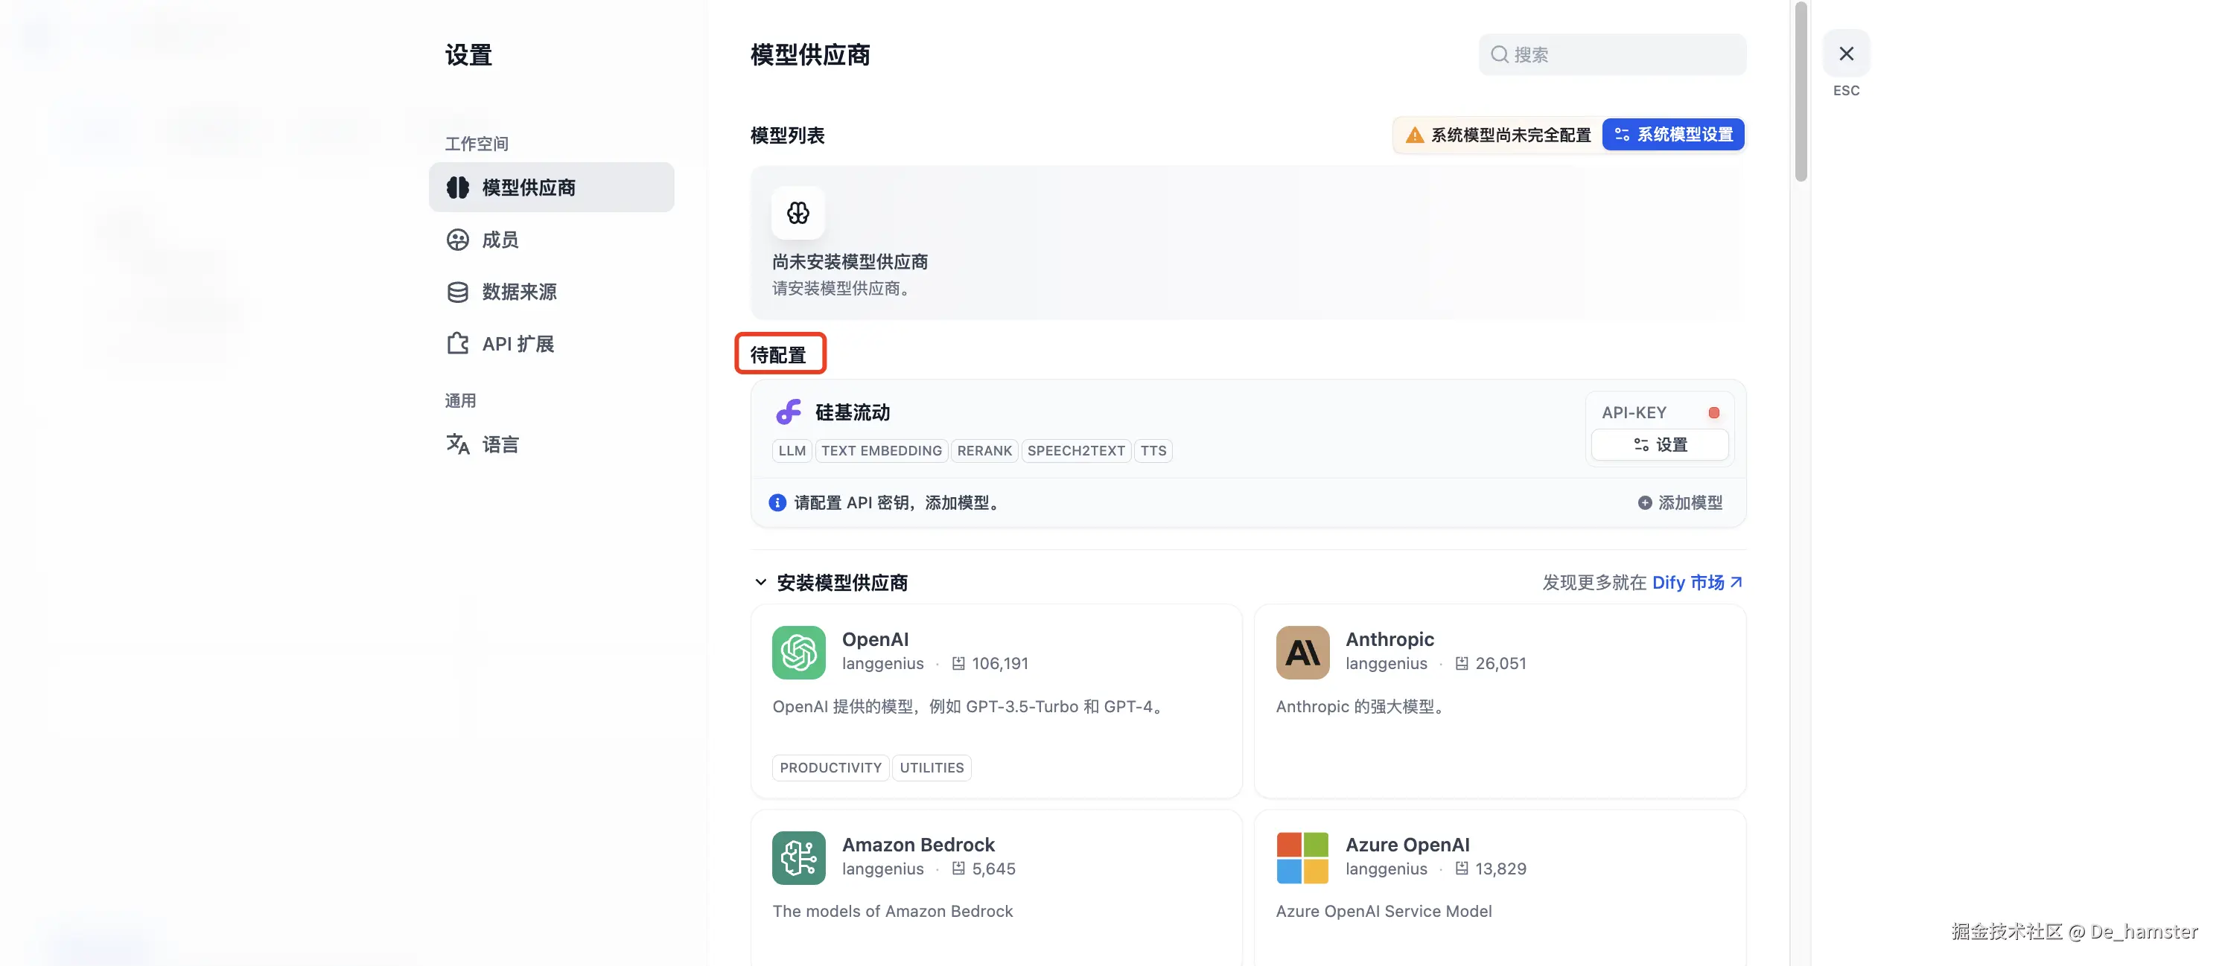Select the 语言 settings entry
This screenshot has height=966, width=2222.
tap(500, 444)
